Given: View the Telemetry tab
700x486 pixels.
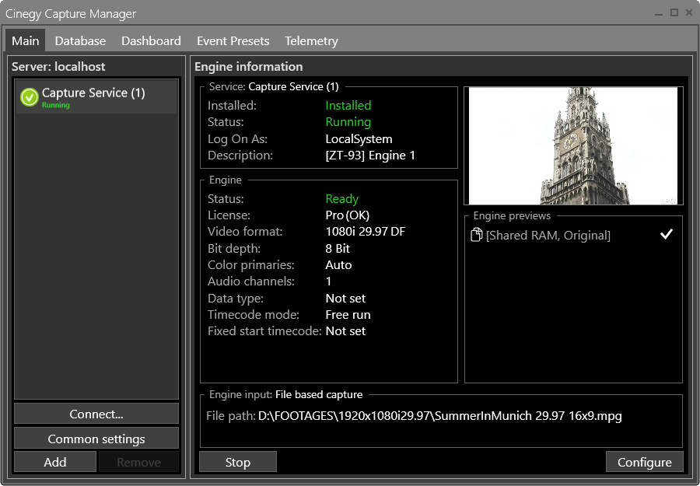Looking at the screenshot, I should pyautogui.click(x=311, y=40).
